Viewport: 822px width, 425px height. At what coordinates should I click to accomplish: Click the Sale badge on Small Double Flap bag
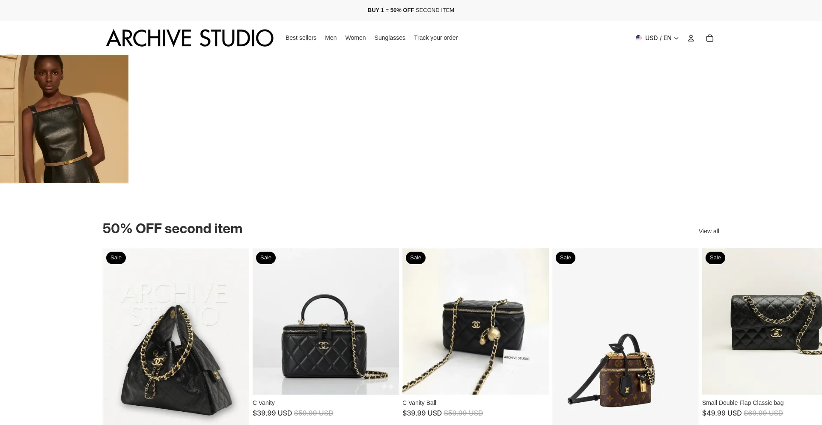coord(715,258)
